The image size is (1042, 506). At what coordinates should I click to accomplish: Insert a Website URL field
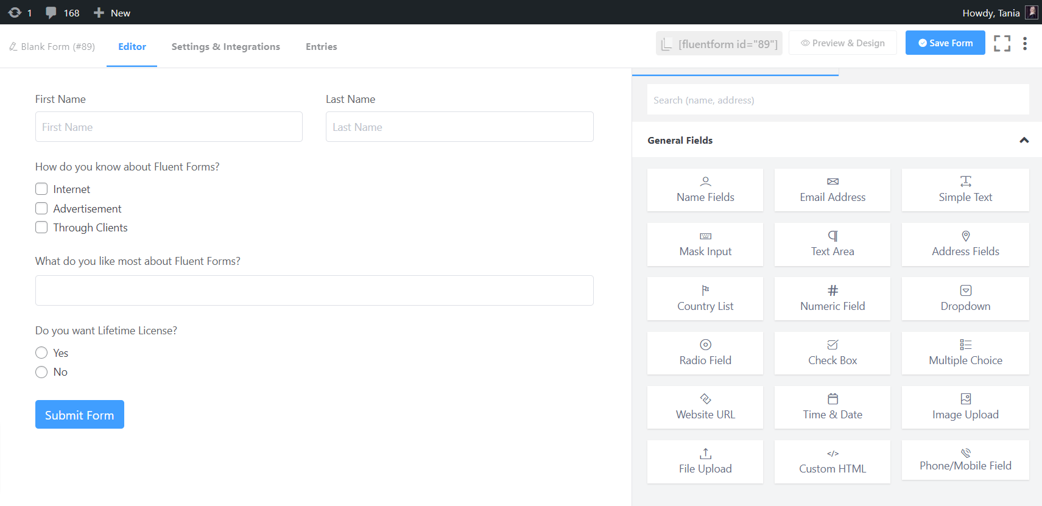pos(705,407)
